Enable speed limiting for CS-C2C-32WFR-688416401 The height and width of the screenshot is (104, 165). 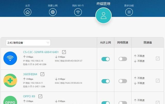(x=123, y=59)
